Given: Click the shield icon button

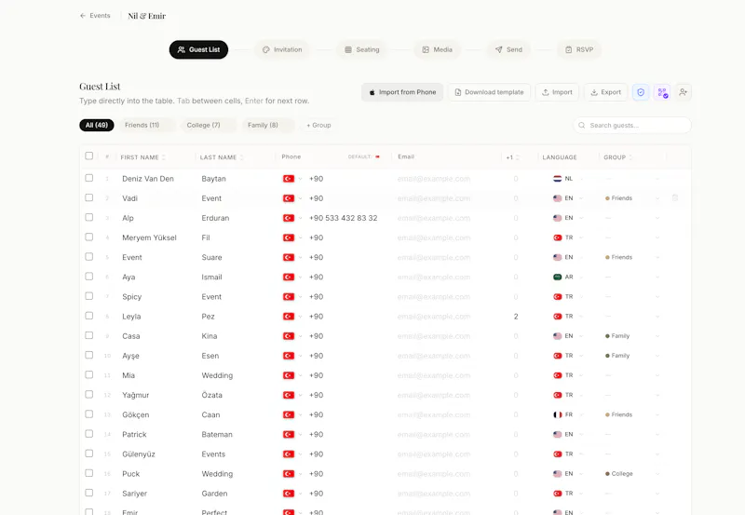Looking at the screenshot, I should point(641,92).
